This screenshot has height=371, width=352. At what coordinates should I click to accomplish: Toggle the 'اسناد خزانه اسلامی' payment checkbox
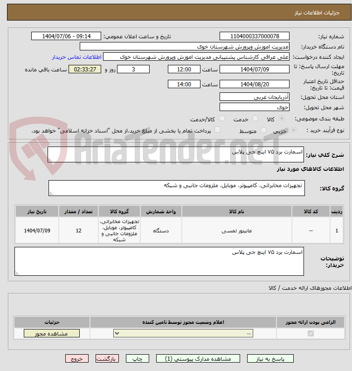point(217,130)
